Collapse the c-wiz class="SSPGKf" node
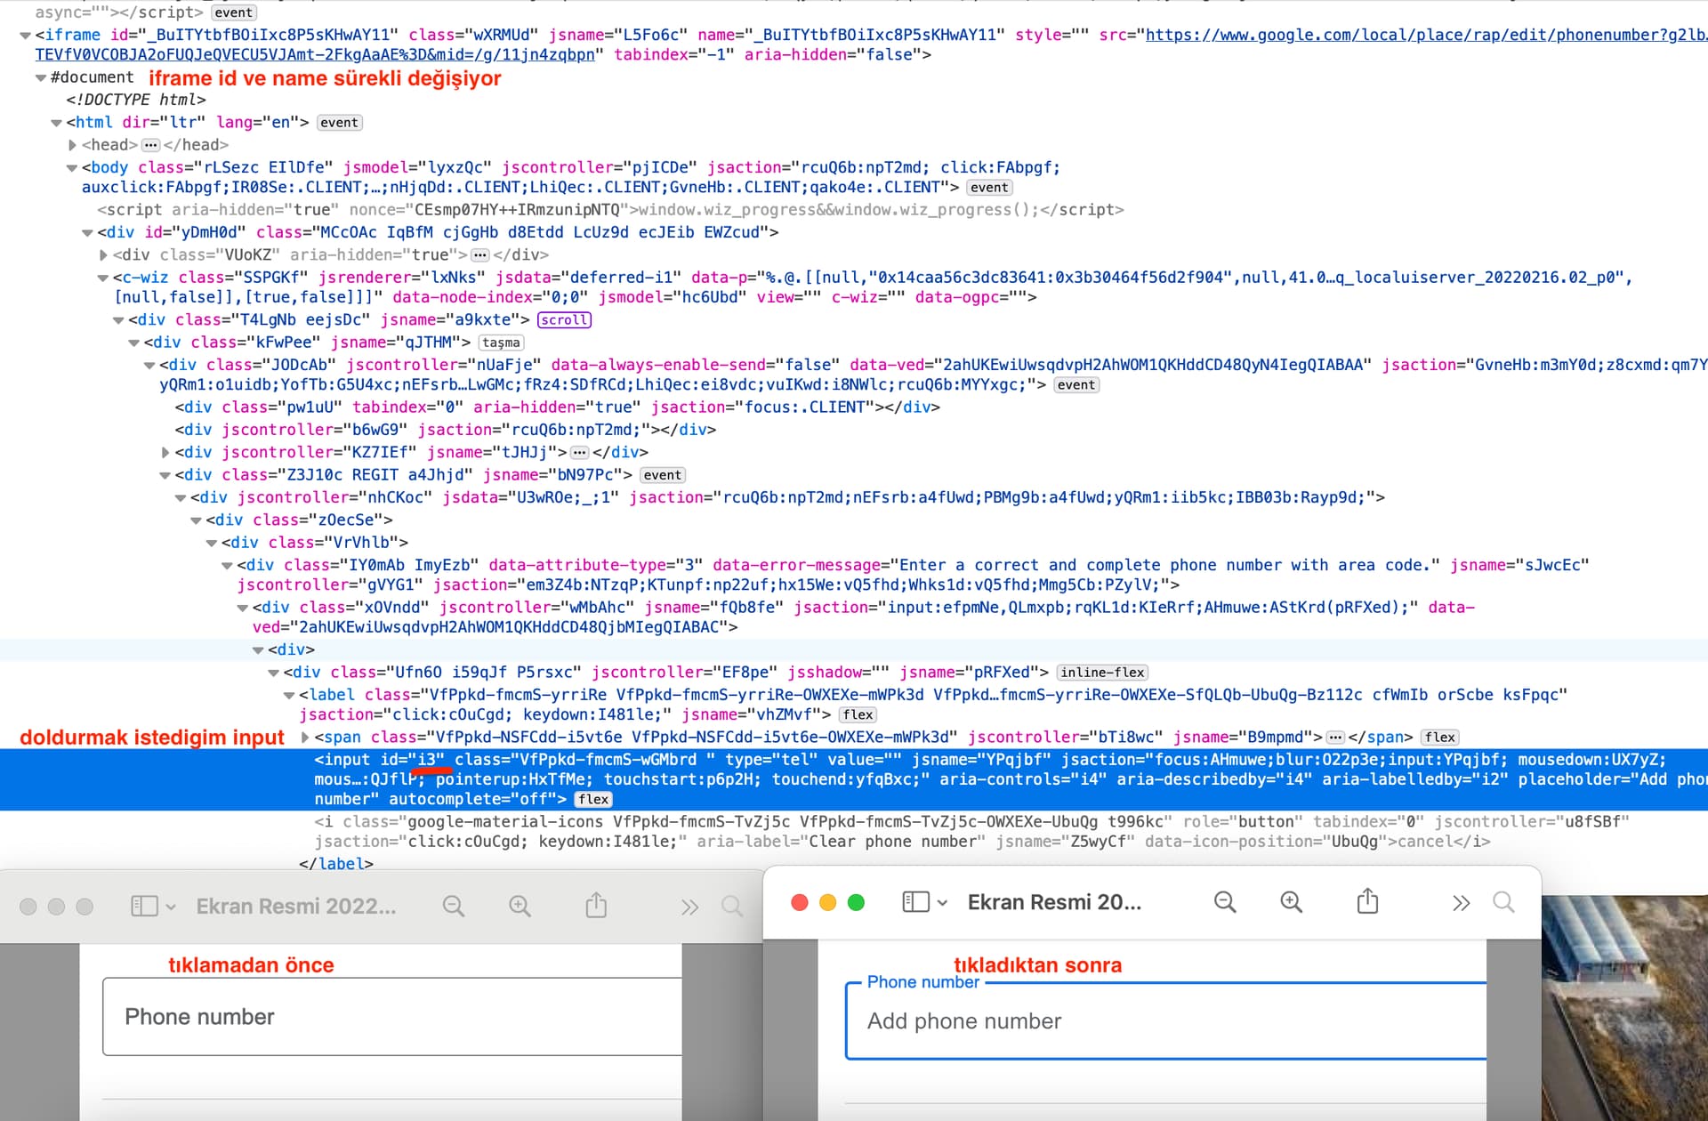 (x=103, y=278)
